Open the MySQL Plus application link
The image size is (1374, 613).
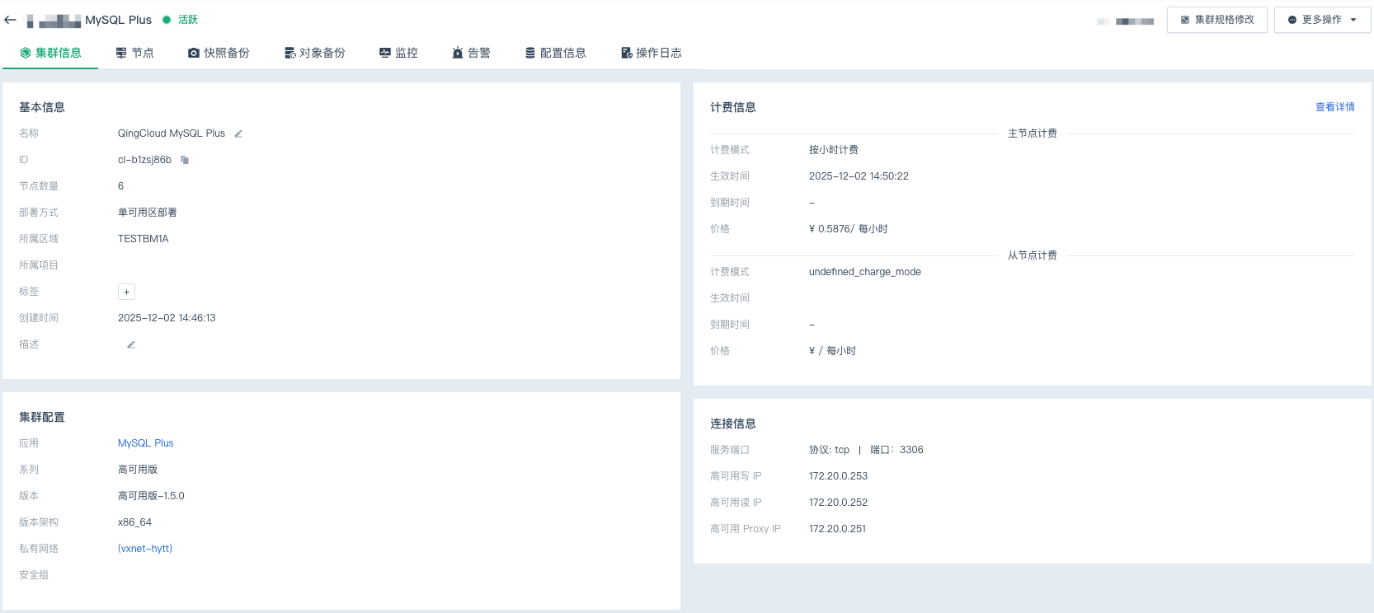pyautogui.click(x=146, y=443)
